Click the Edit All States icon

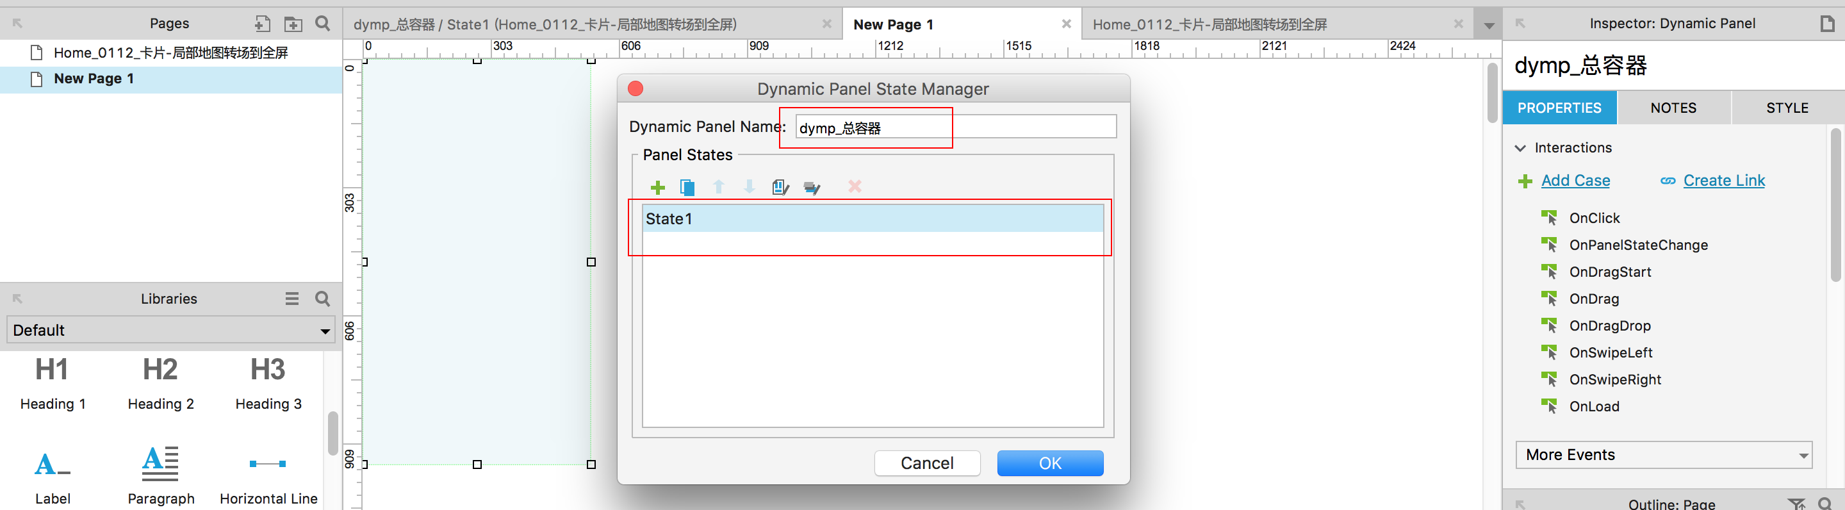click(812, 188)
